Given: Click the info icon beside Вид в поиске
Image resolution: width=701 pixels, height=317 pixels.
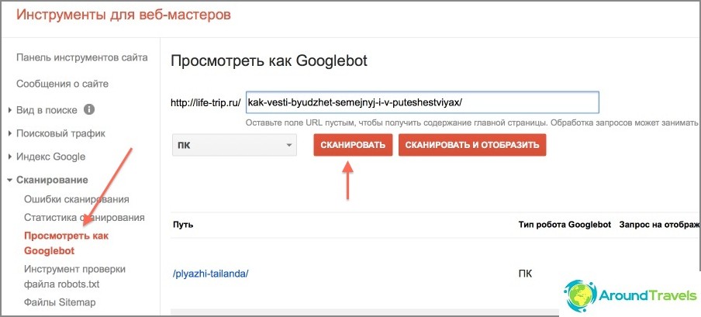Looking at the screenshot, I should coord(89,109).
